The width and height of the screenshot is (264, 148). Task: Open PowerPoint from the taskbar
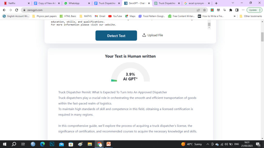point(109,144)
